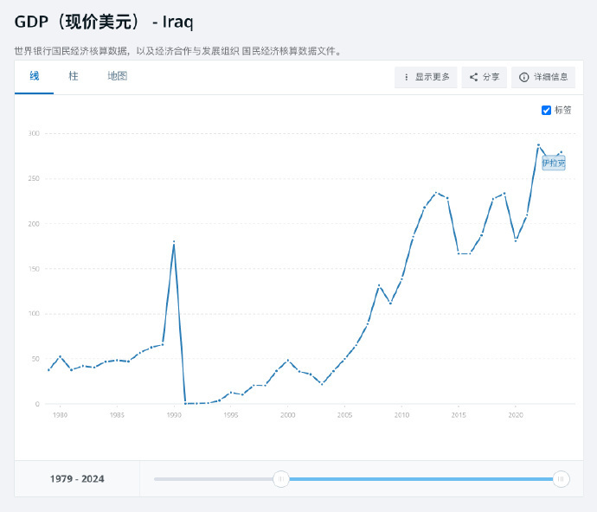Click the info circle icon beside 详细信息
597x512 pixels.
523,77
